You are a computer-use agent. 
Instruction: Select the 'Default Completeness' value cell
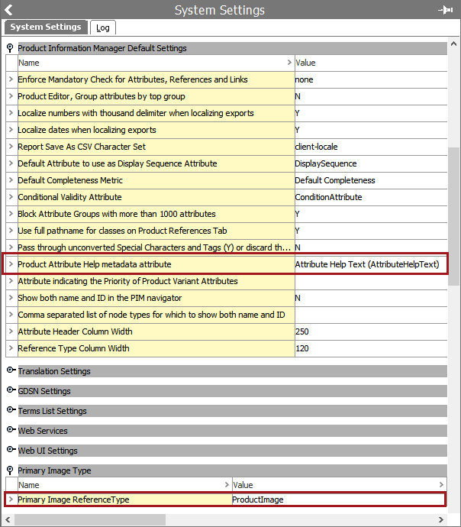point(371,180)
